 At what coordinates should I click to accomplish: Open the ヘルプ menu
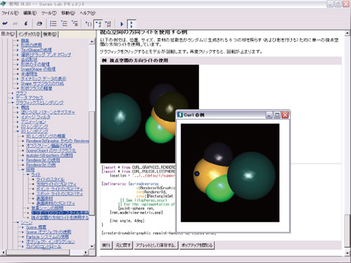tap(88, 13)
